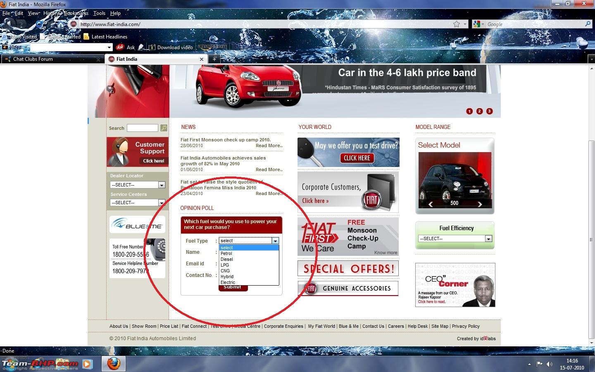Open the Corporate Customers Click here link
This screenshot has width=595, height=372.
(315, 201)
